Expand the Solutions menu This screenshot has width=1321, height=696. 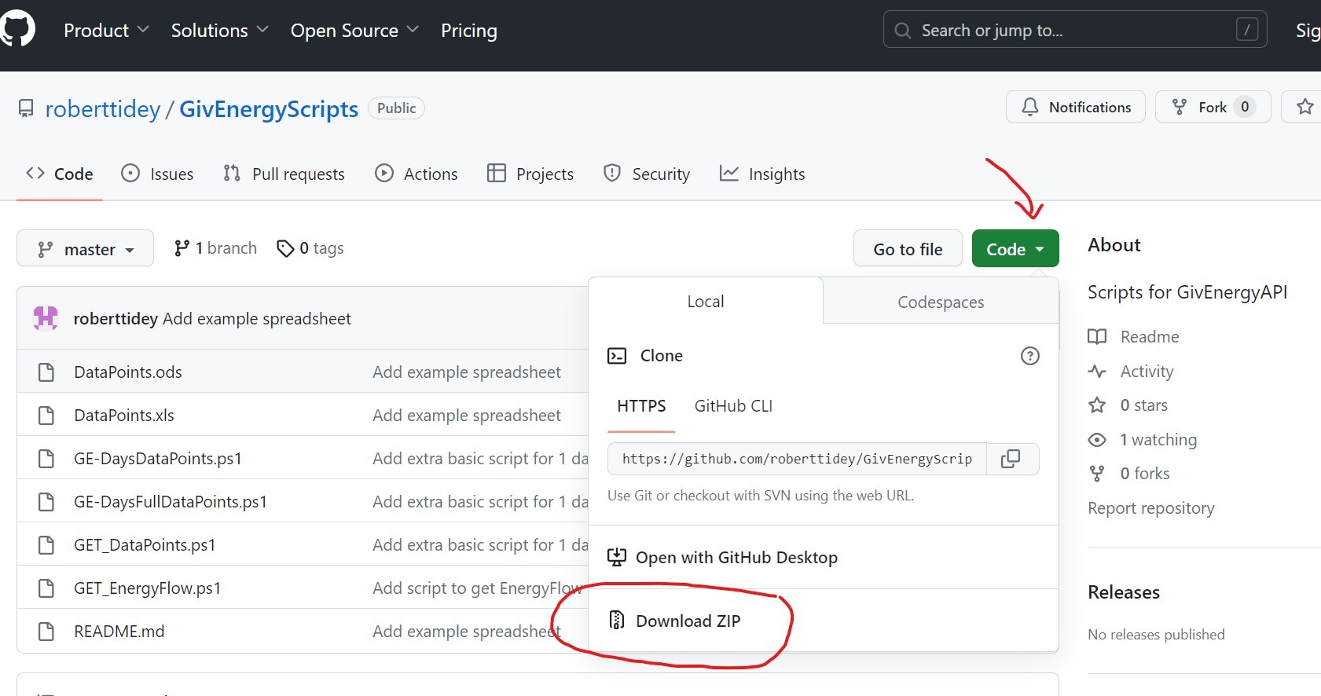point(220,30)
